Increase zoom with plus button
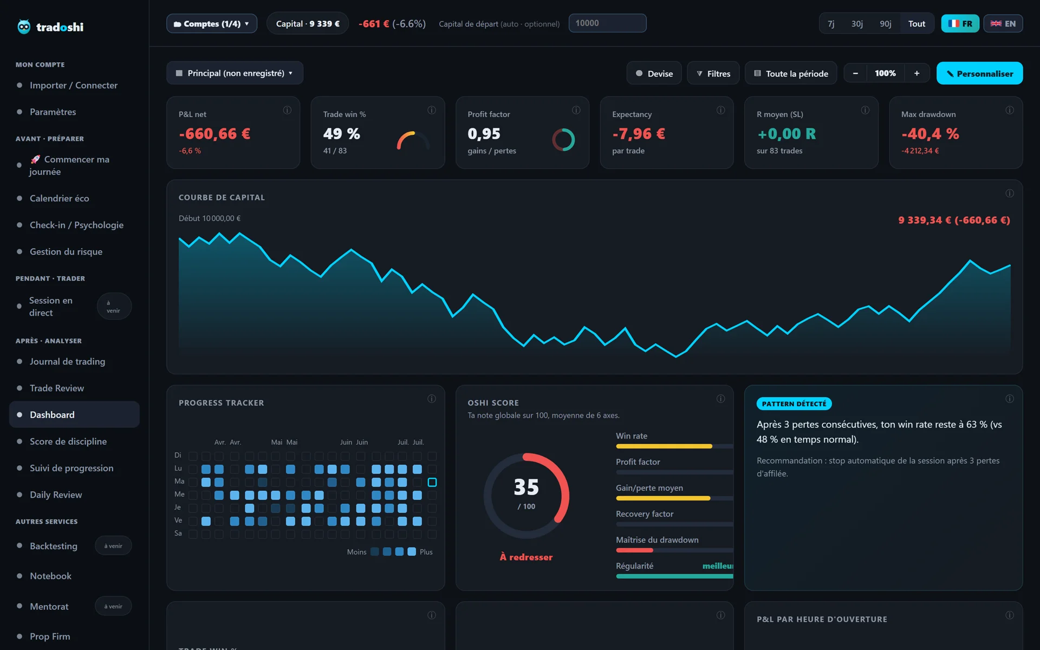 (x=916, y=73)
